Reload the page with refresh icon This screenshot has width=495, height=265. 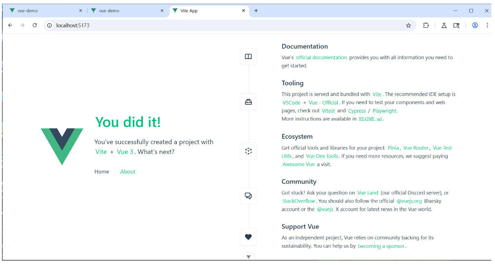point(35,25)
